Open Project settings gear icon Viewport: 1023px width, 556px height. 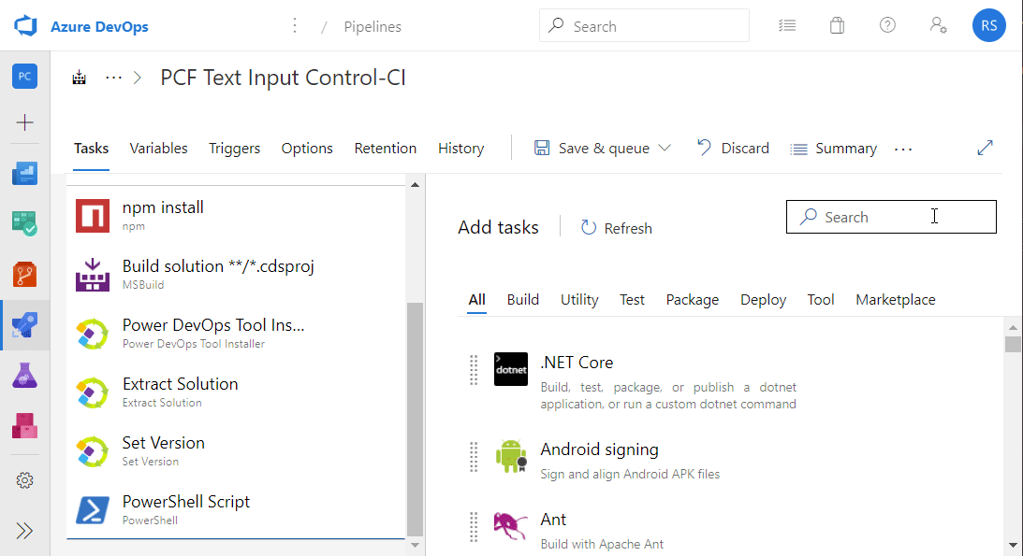[x=24, y=480]
